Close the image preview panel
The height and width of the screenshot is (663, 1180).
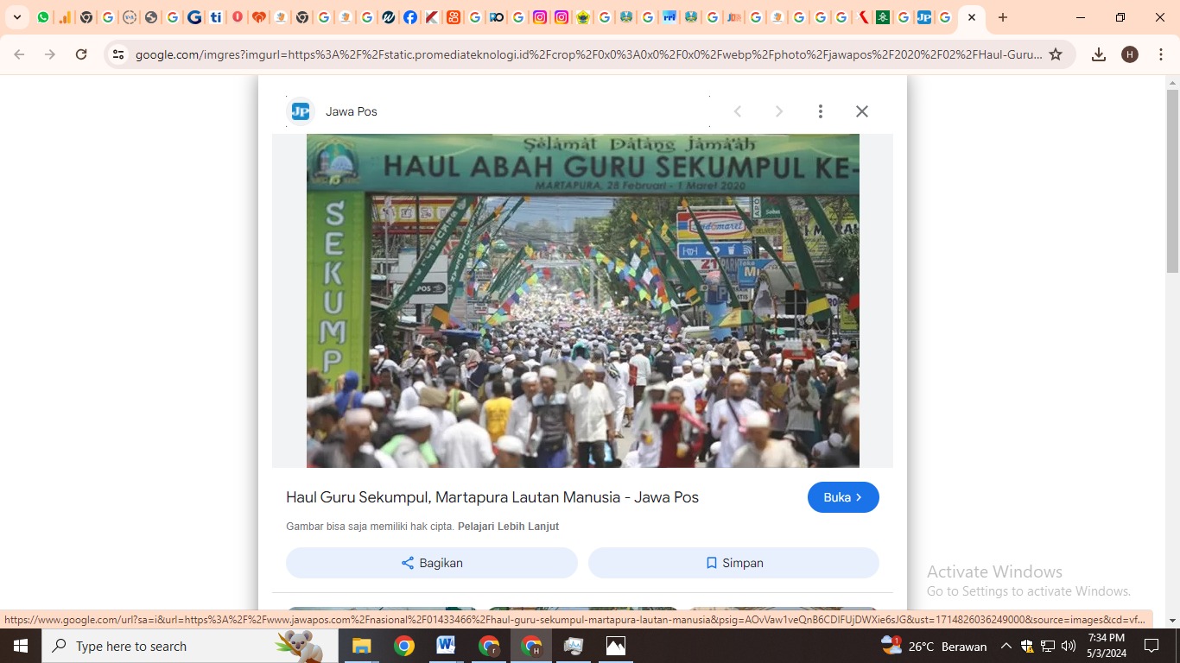tap(861, 111)
